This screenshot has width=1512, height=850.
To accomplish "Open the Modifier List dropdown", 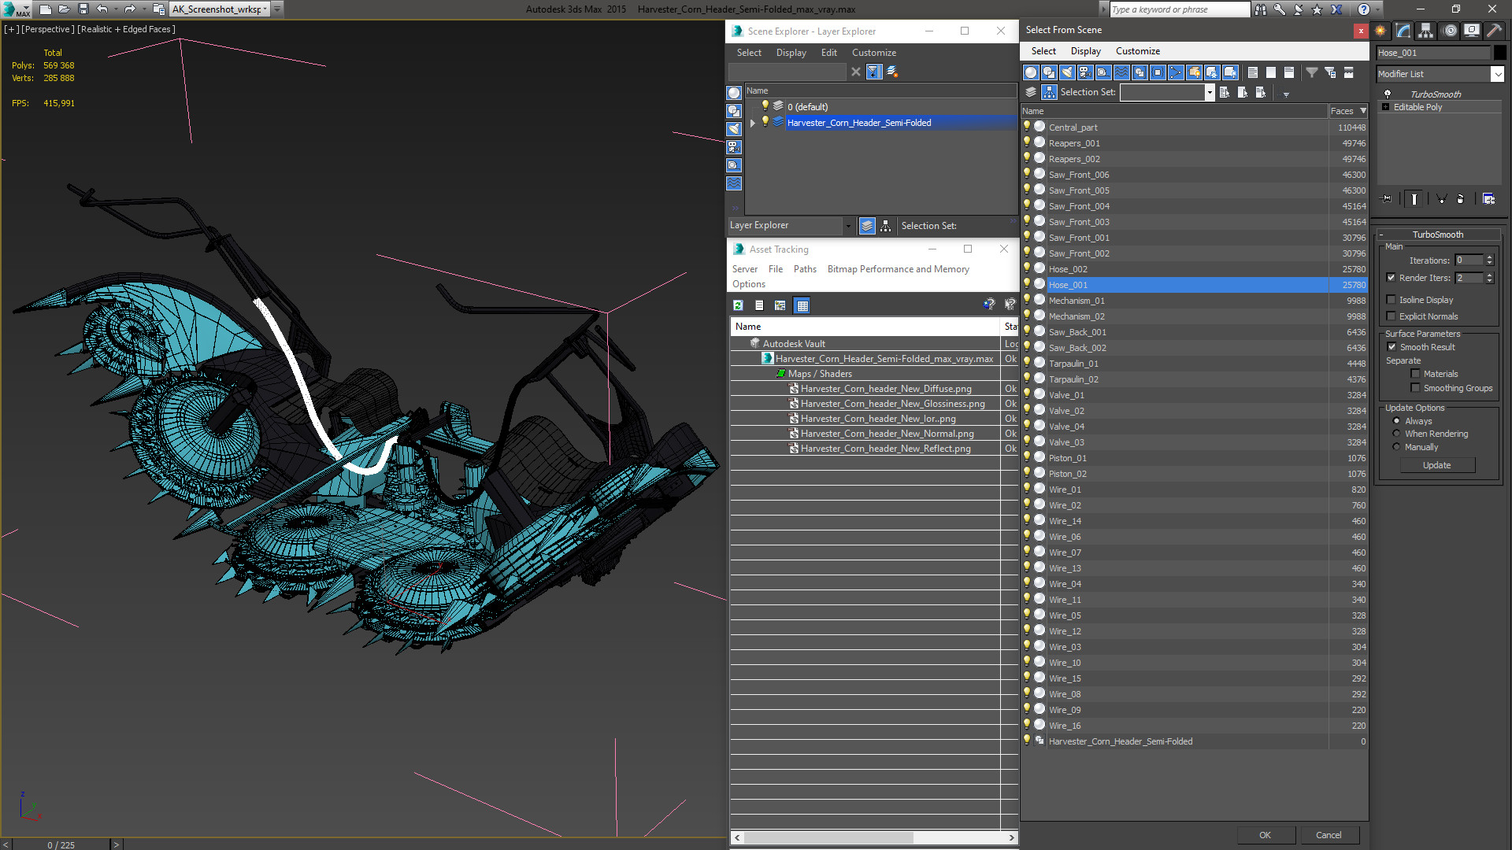I will (x=1497, y=74).
